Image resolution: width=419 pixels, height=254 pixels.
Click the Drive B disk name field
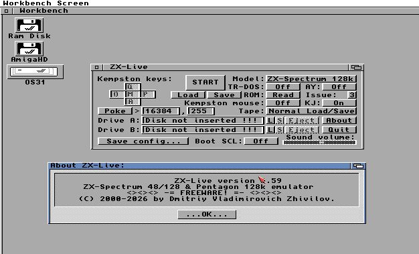(203, 130)
